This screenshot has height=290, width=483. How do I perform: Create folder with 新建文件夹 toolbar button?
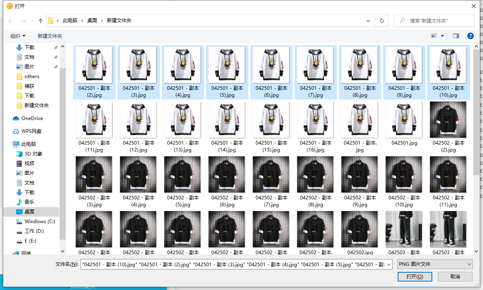(50, 36)
